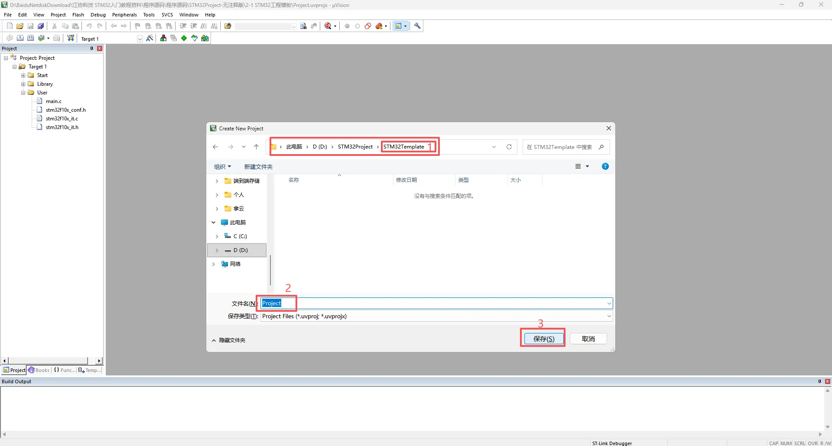Click the Pack Installer icon
Viewport: 832px width, 446px height.
click(205, 38)
